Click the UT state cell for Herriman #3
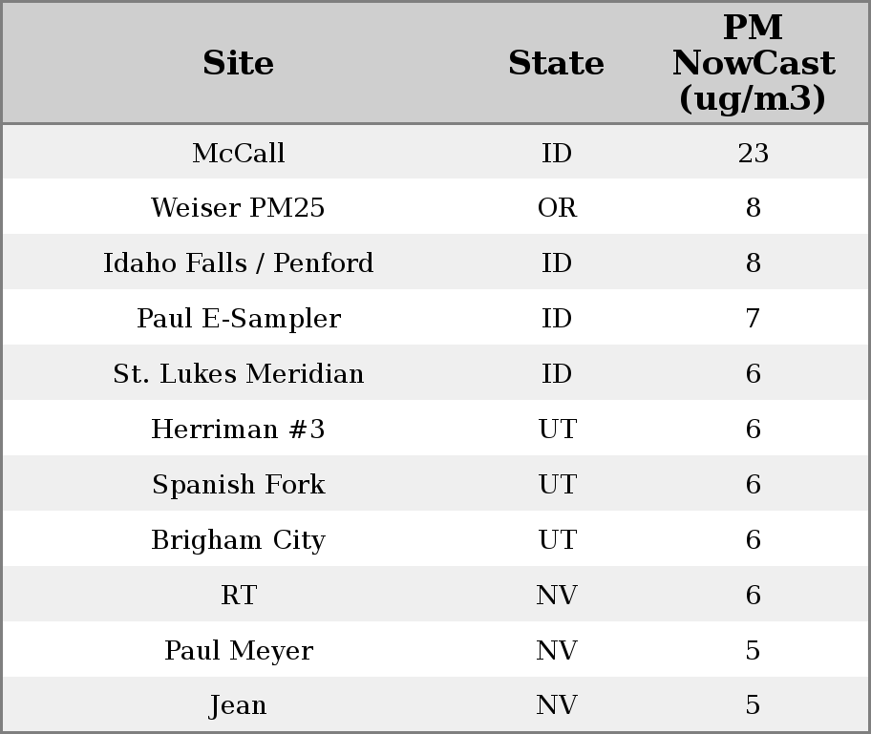The image size is (871, 734). tap(557, 430)
